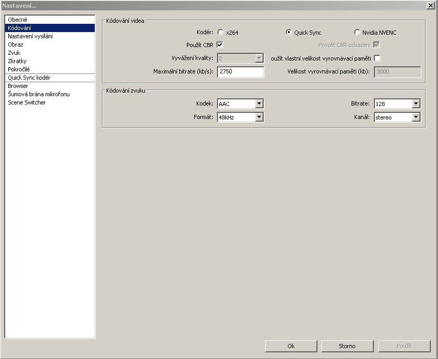Image resolution: width=438 pixels, height=359 pixels.
Task: Open the Pokročilé settings category
Action: [19, 69]
